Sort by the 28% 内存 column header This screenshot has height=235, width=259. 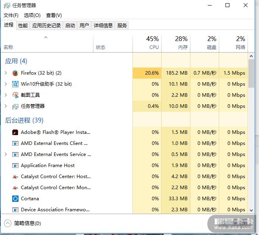coord(176,44)
